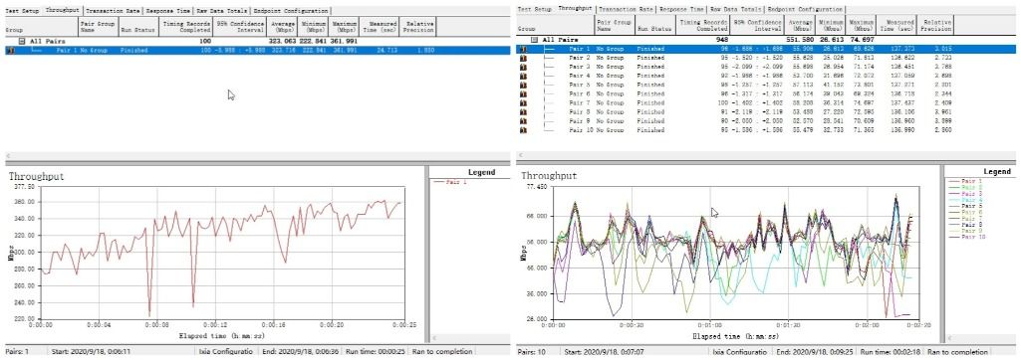Image resolution: width=1021 pixels, height=360 pixels.
Task: Click the Pair Group Name column header, left window
Action: (99, 27)
